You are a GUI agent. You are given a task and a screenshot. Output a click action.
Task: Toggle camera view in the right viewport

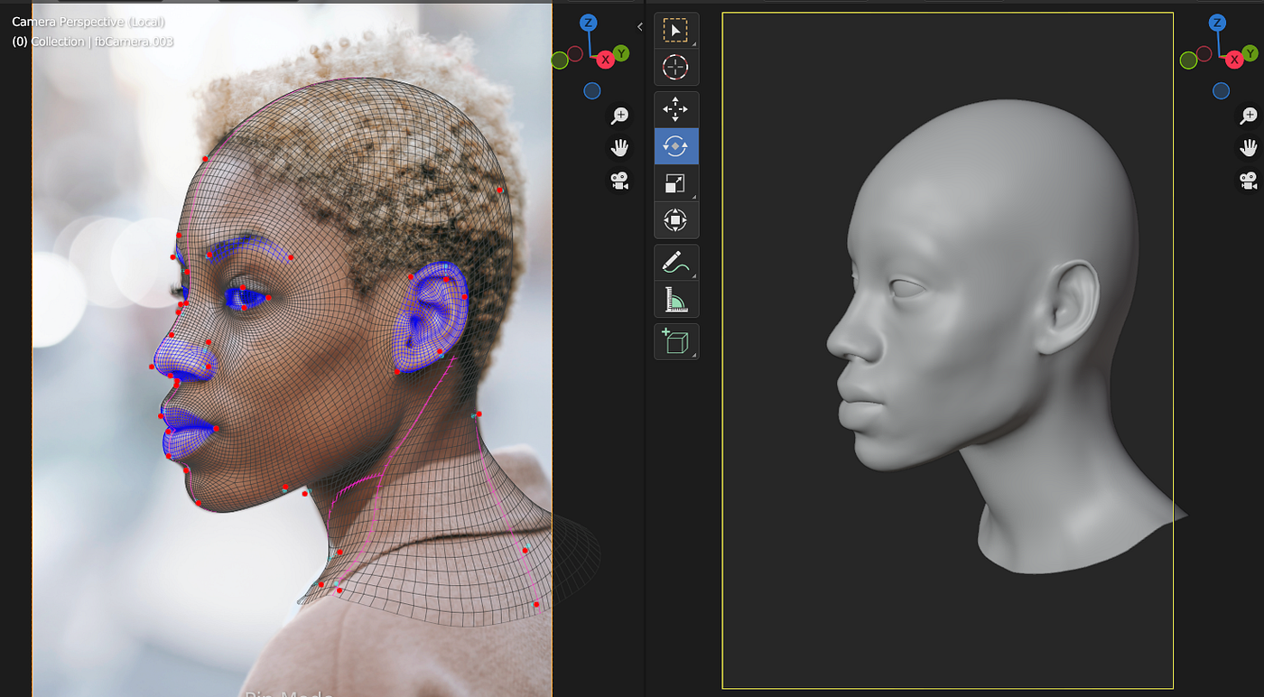tap(1250, 181)
